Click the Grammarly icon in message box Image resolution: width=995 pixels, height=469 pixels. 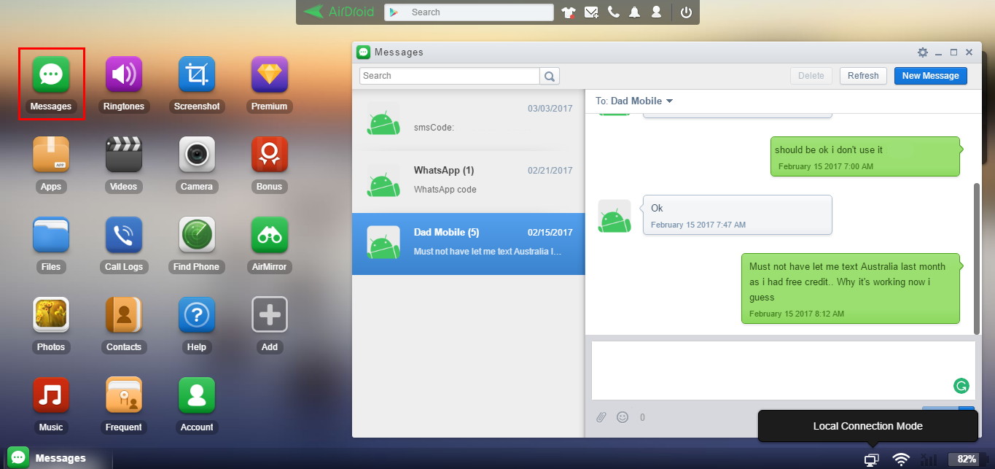point(961,386)
